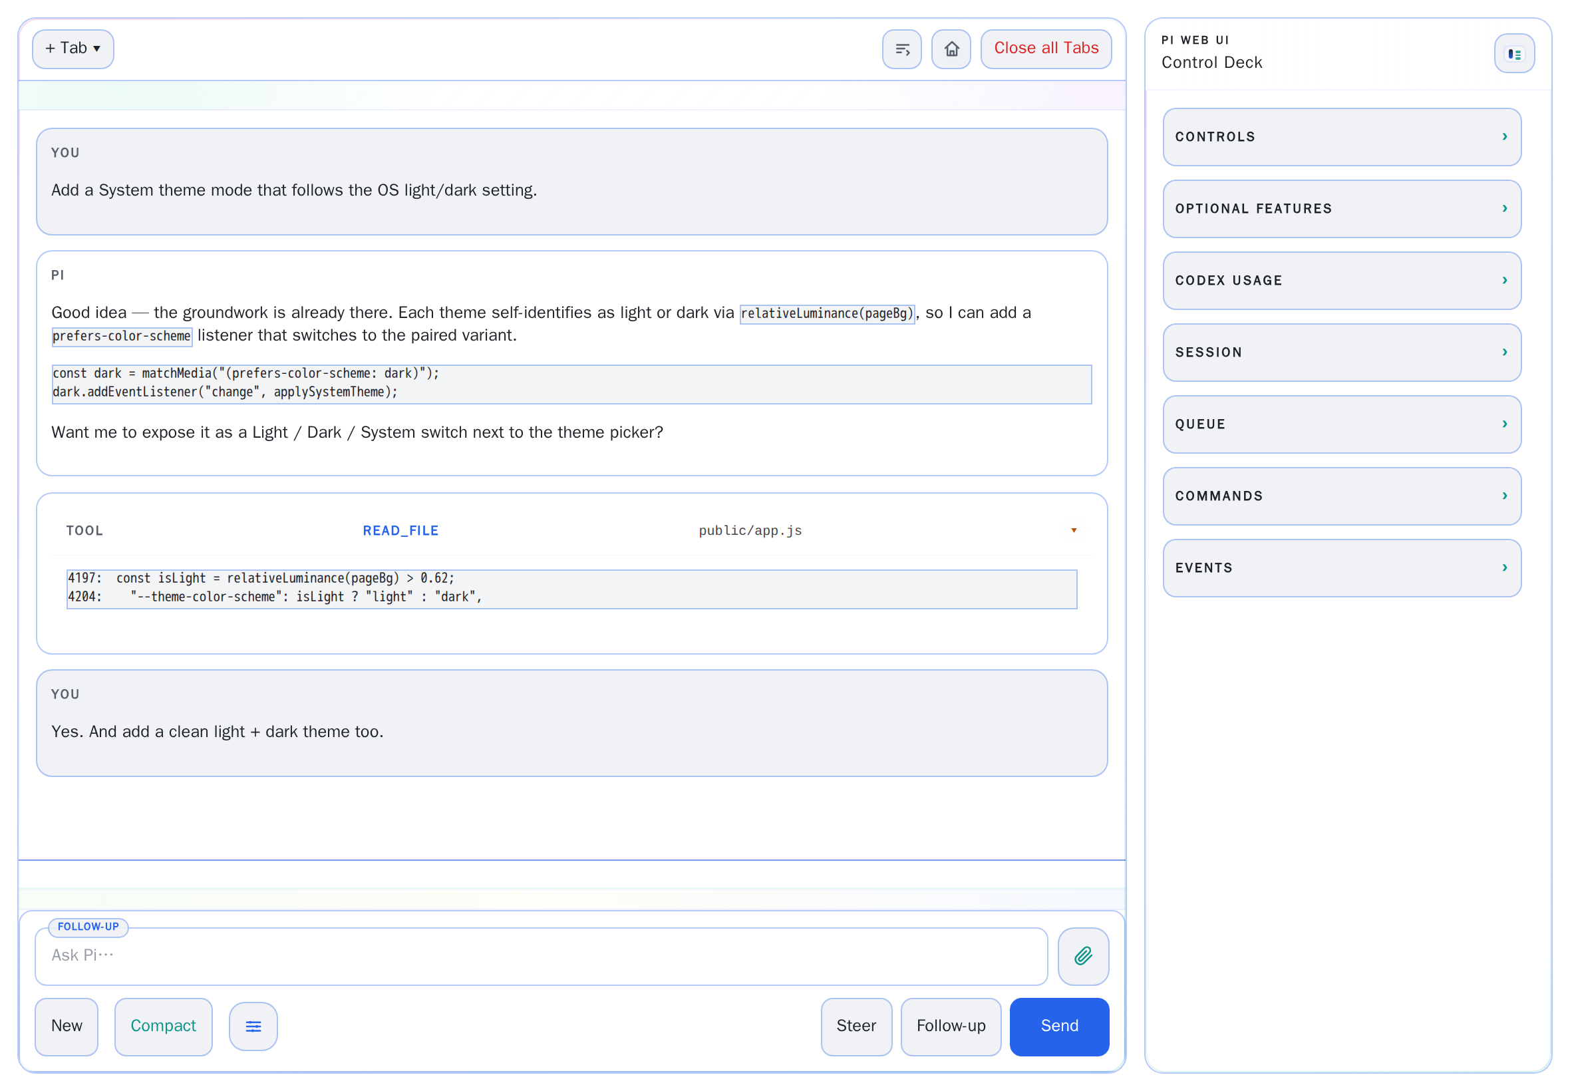Click the paperclip attach icon
The image size is (1570, 1091).
pyautogui.click(x=1082, y=956)
